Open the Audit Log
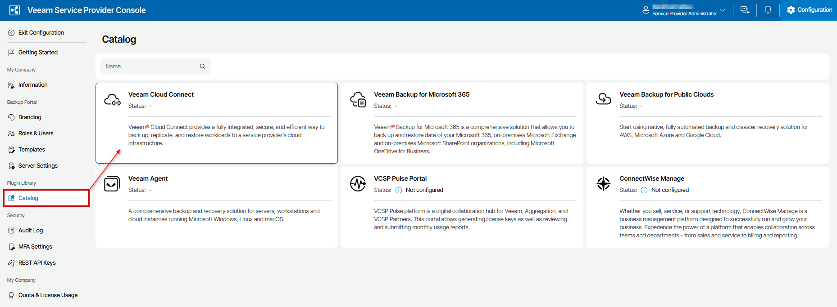The width and height of the screenshot is (837, 307). coord(31,231)
